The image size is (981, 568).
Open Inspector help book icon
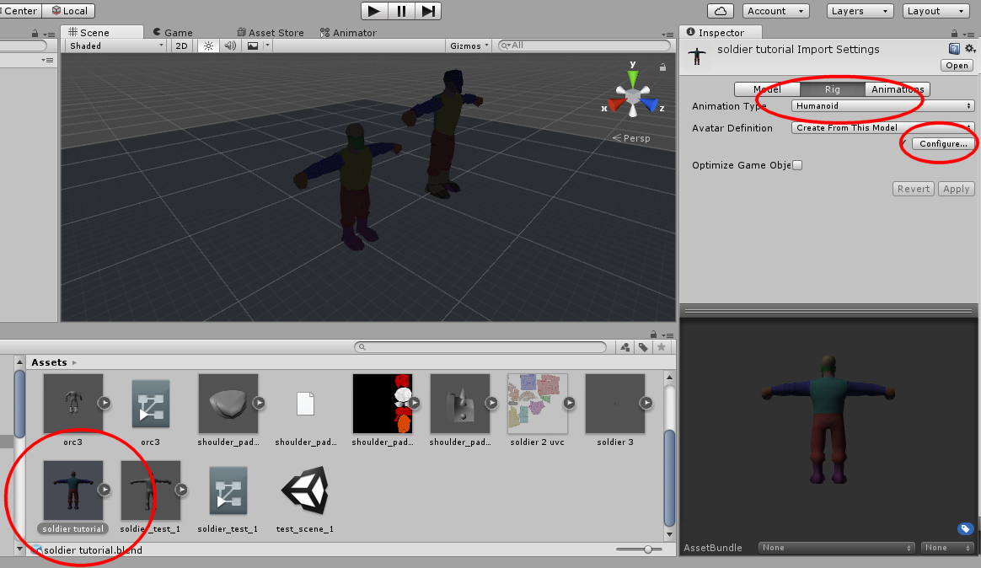click(954, 49)
